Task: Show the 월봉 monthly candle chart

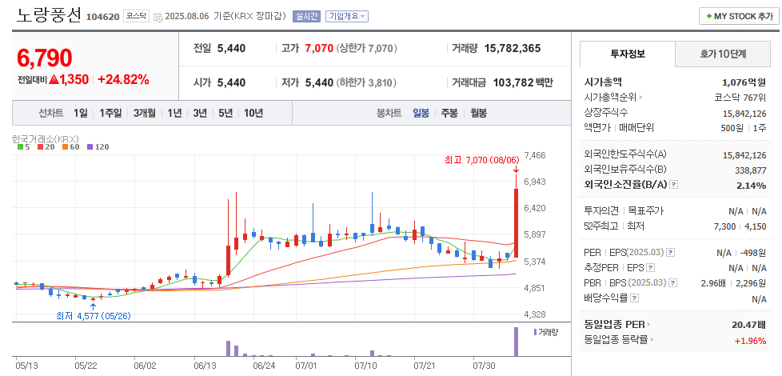Action: tap(479, 113)
